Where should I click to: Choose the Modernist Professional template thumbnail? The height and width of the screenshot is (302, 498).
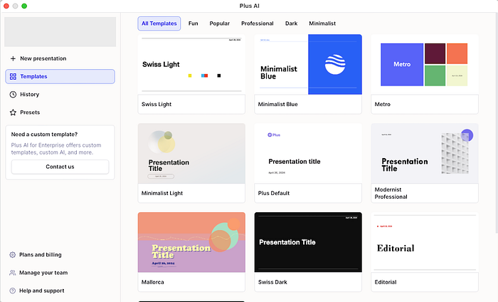tap(425, 153)
